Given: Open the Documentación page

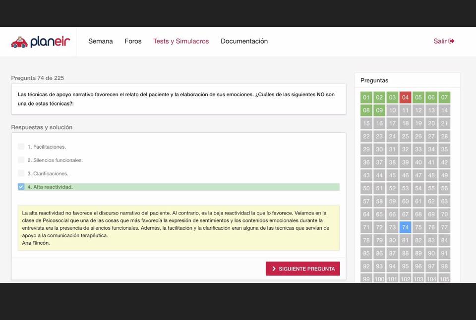Looking at the screenshot, I should pyautogui.click(x=244, y=41).
